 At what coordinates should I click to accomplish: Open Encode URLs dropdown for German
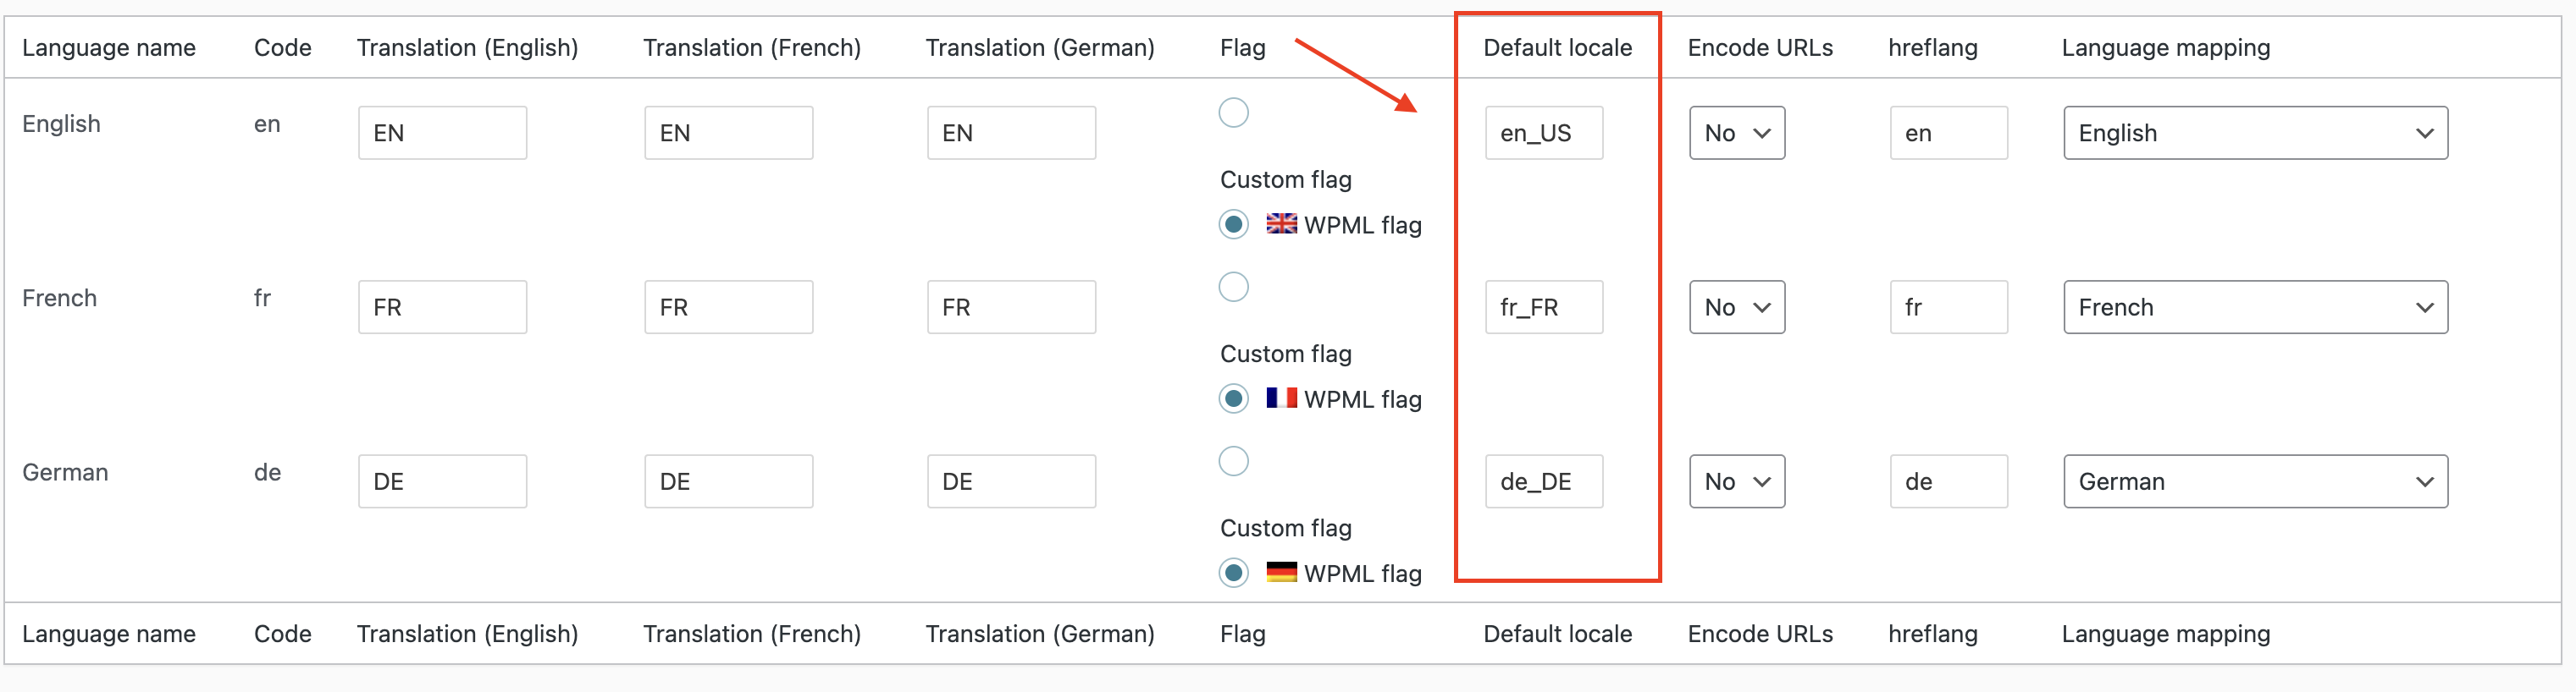click(x=1737, y=481)
